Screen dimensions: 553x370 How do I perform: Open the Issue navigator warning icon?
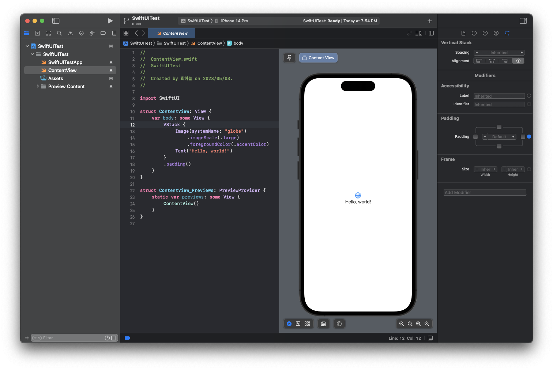[70, 33]
